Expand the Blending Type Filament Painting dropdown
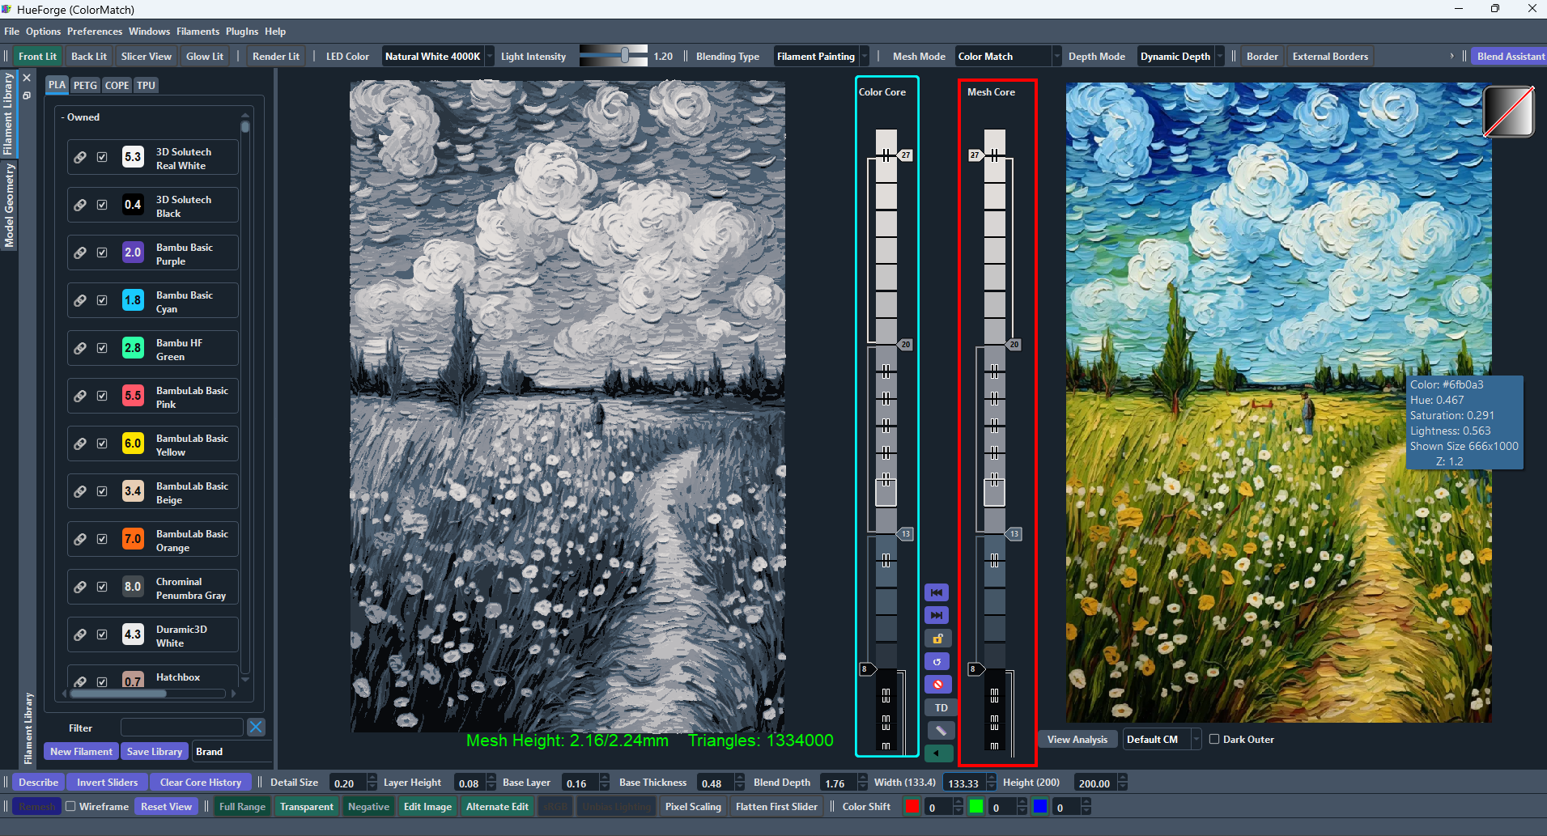 (x=821, y=57)
